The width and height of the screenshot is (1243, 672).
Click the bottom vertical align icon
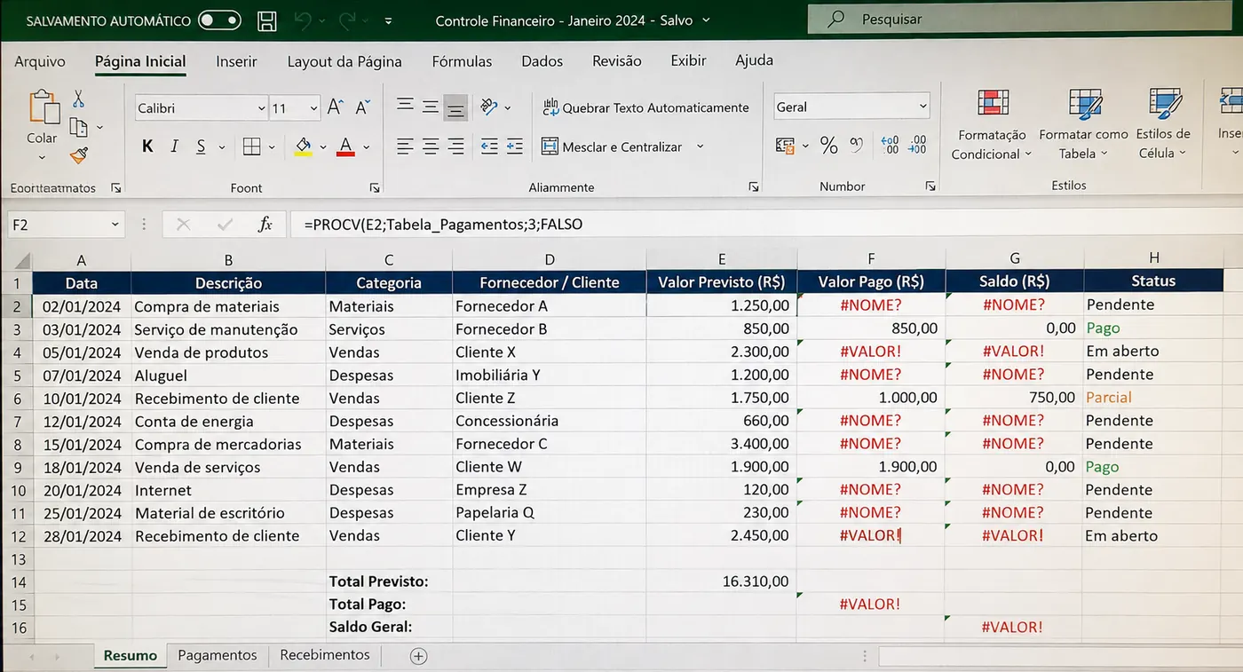click(455, 107)
